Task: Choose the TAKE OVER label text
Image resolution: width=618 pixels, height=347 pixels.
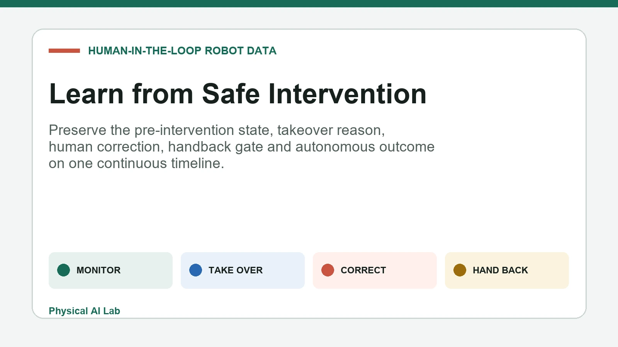Action: 236,270
